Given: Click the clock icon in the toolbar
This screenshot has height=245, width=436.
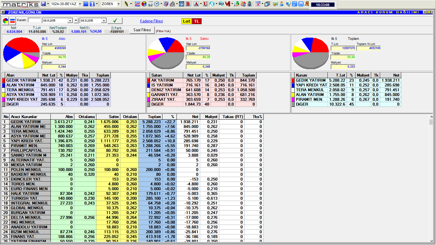Looking at the screenshot, I should click(157, 4).
